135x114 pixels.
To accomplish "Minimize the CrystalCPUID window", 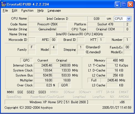I will coord(118,4).
